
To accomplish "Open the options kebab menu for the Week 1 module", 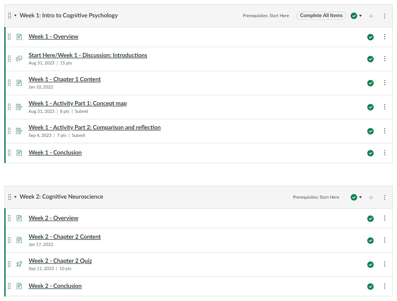I will tap(384, 16).
